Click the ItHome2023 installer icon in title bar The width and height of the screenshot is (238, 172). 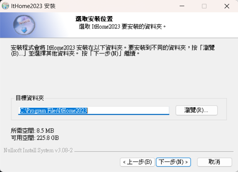point(5,6)
